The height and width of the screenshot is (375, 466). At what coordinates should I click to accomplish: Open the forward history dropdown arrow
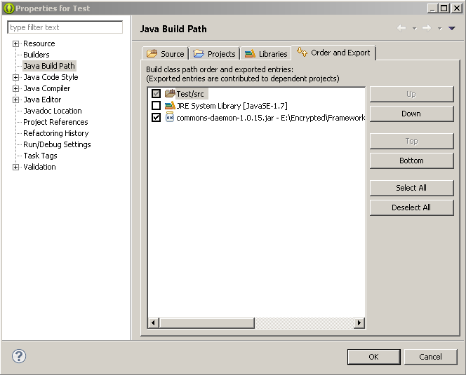pyautogui.click(x=439, y=29)
